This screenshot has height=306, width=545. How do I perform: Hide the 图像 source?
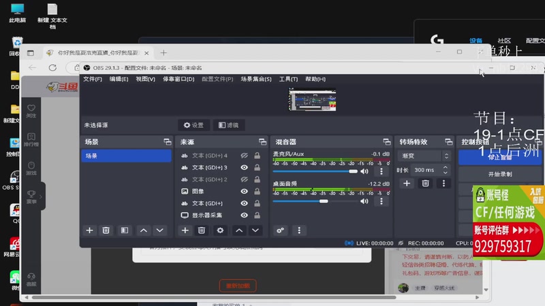pos(245,191)
